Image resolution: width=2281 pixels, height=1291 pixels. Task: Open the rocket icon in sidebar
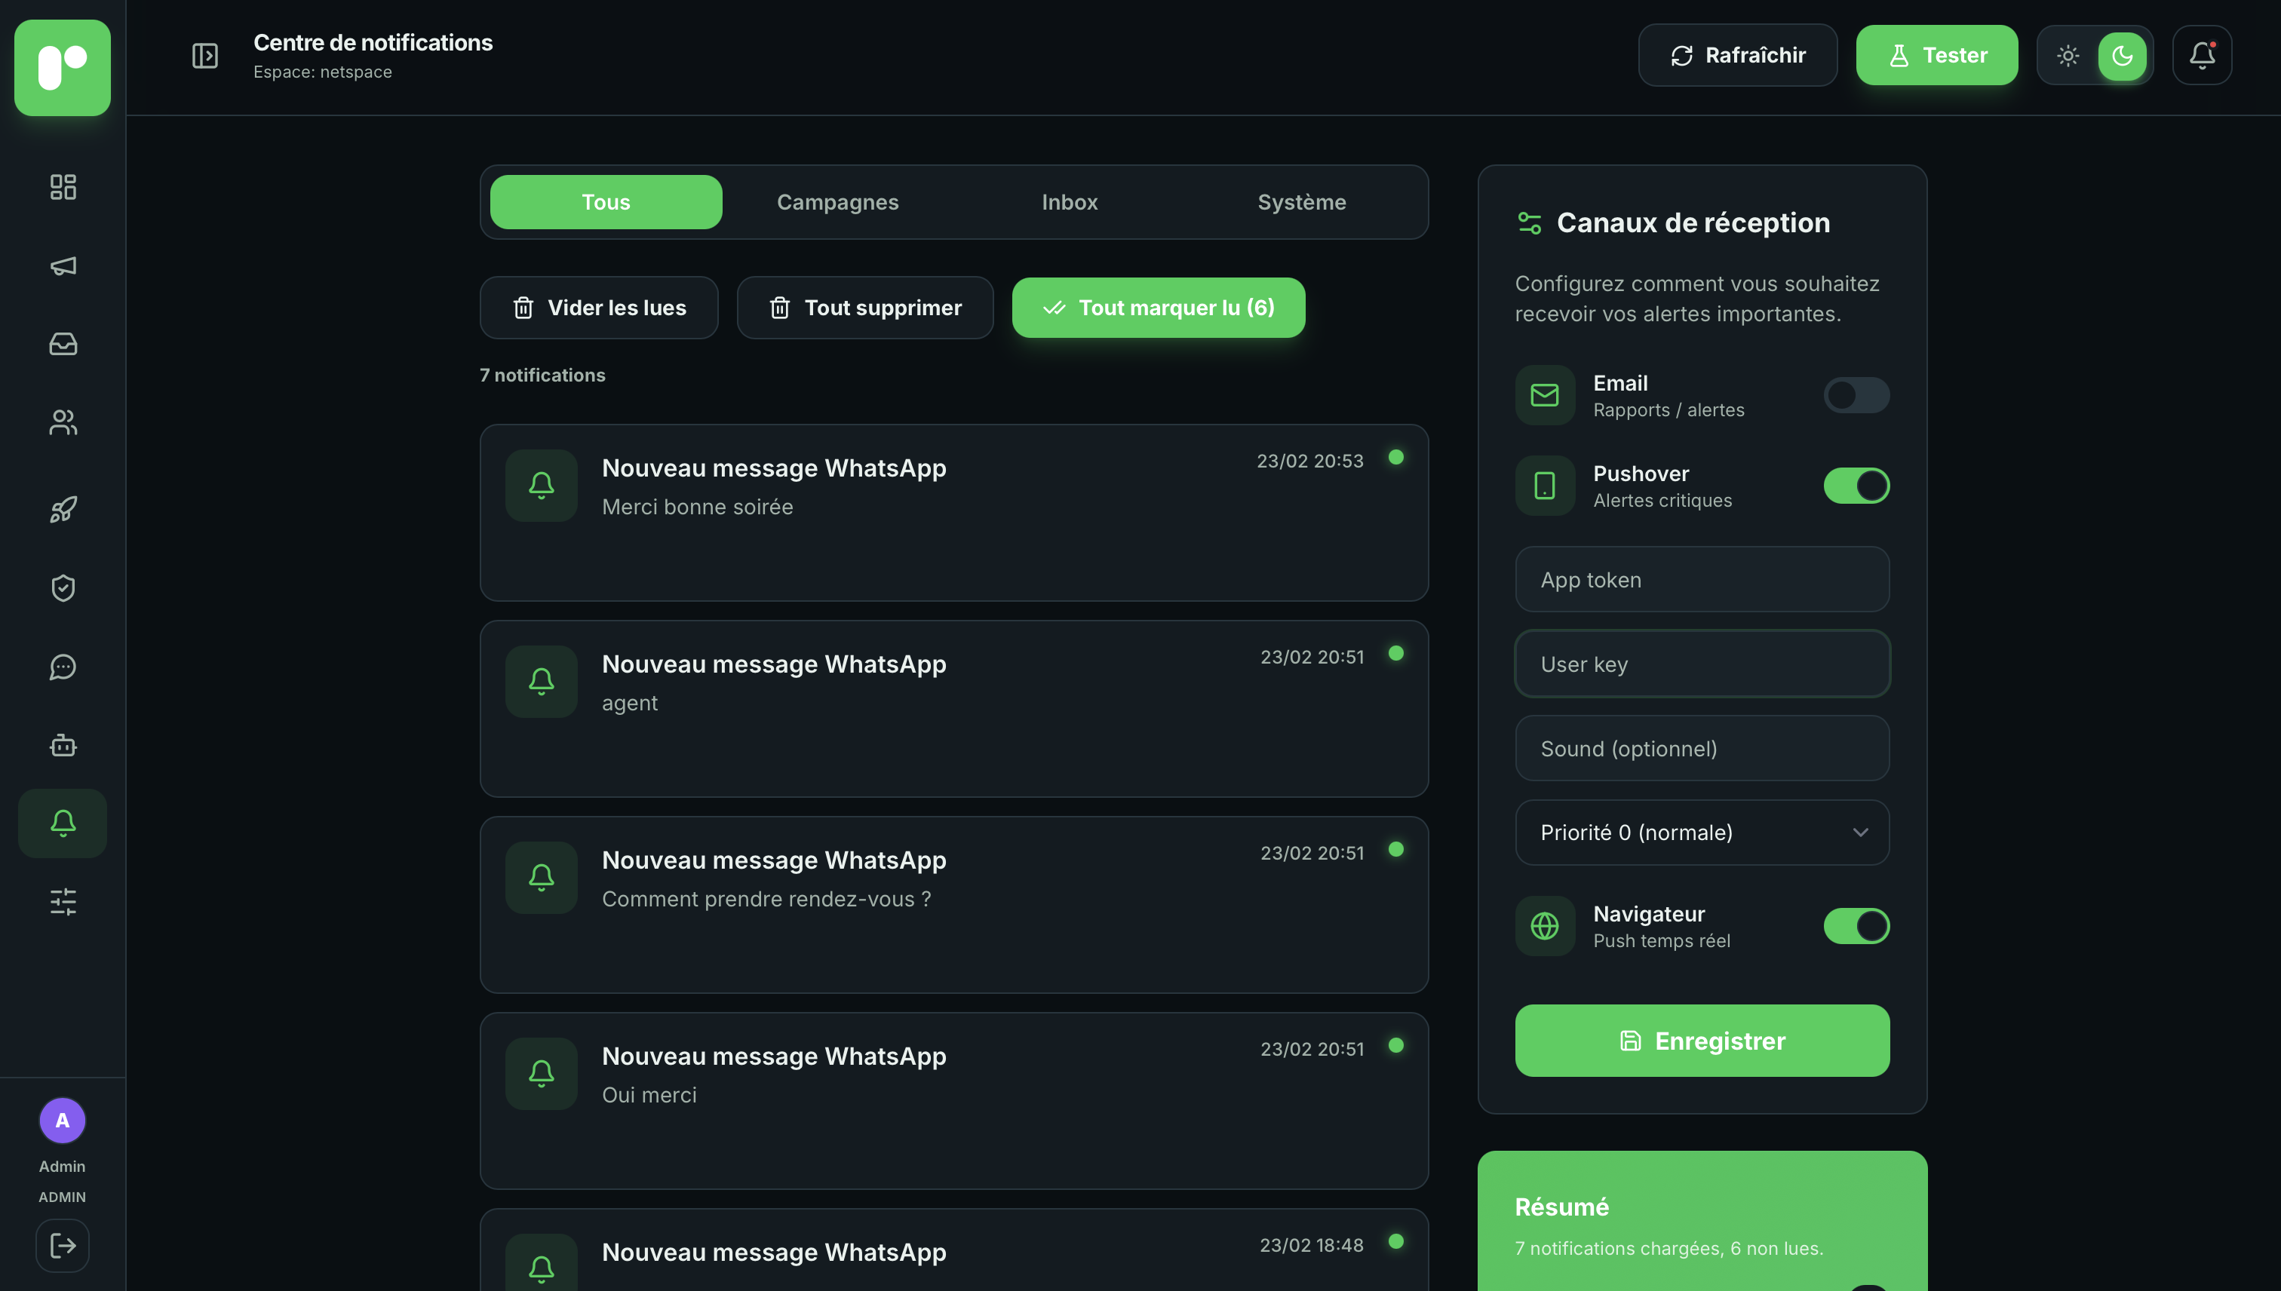click(63, 509)
